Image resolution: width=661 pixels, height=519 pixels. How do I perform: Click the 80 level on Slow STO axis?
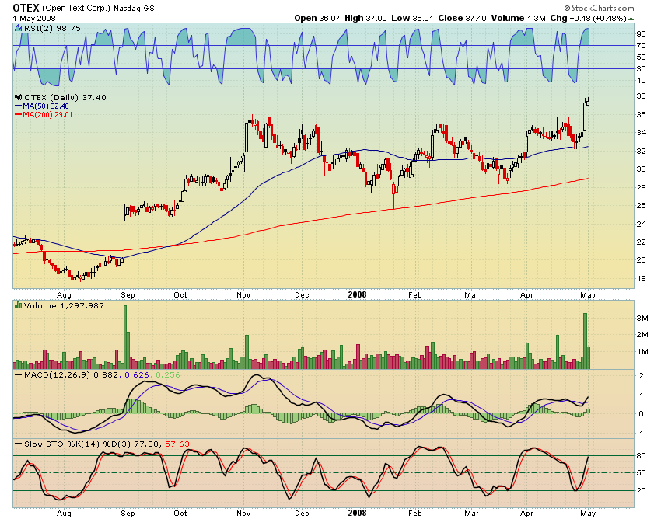coord(642,456)
